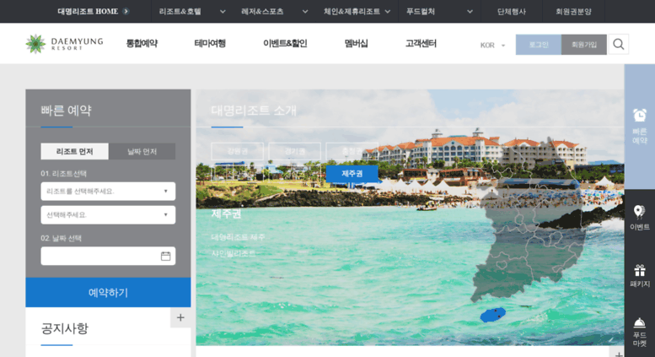The height and width of the screenshot is (357, 655).
Task: Open the search magnifier icon
Action: (619, 45)
